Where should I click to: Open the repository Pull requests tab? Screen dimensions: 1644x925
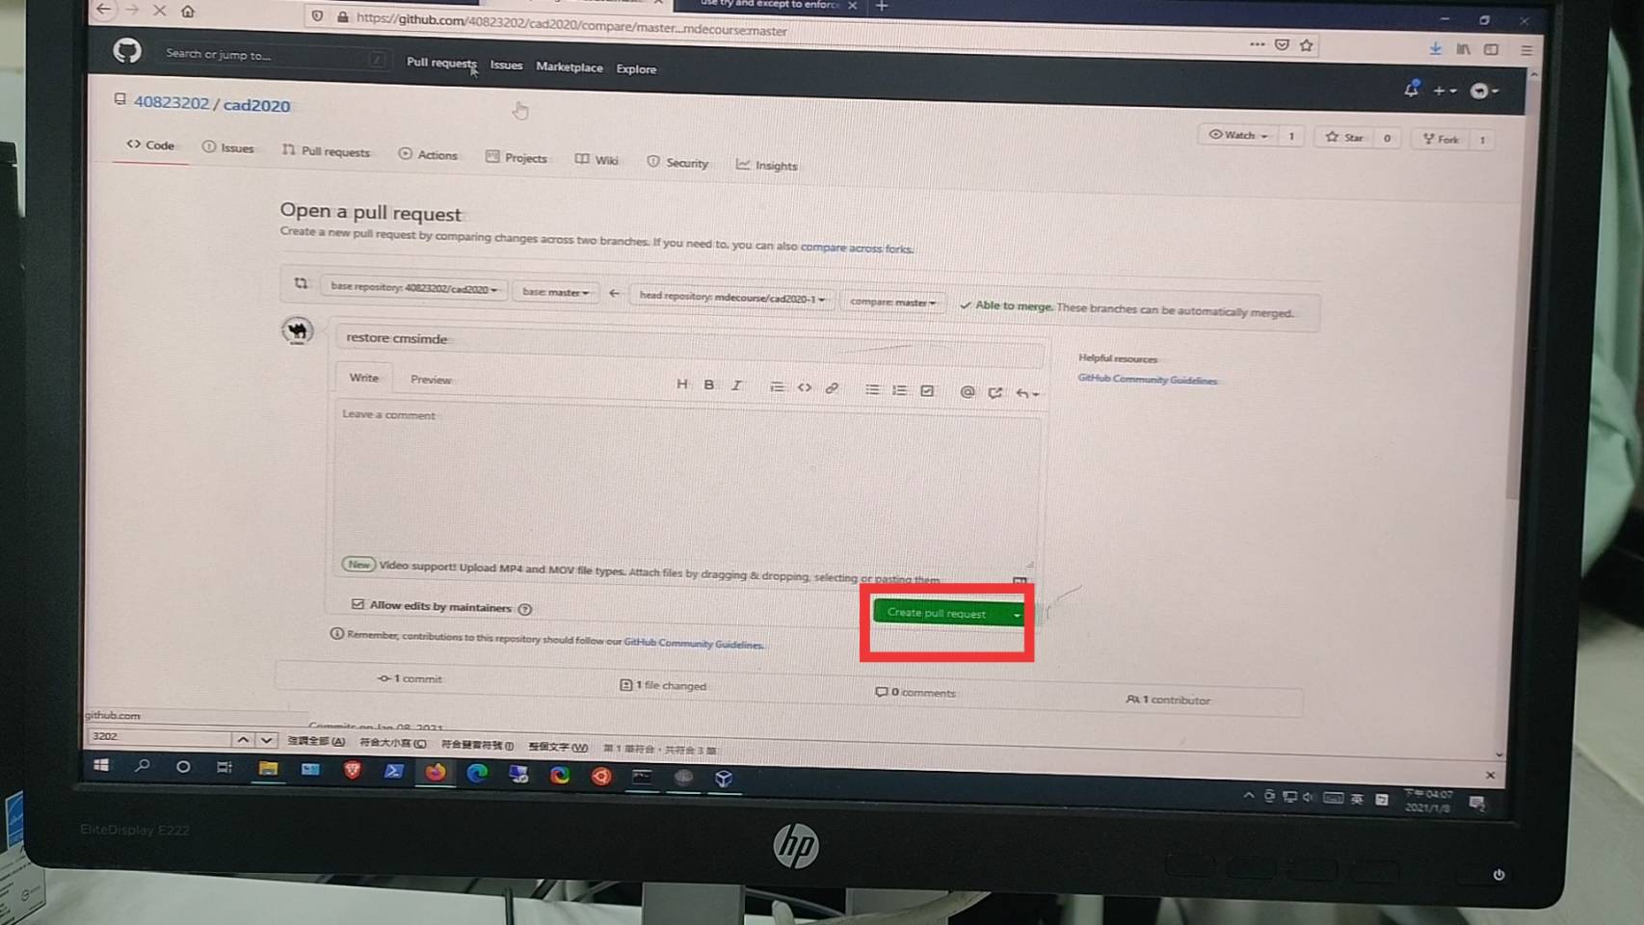(327, 151)
